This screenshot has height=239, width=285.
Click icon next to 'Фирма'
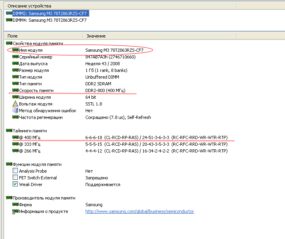pos(15,204)
